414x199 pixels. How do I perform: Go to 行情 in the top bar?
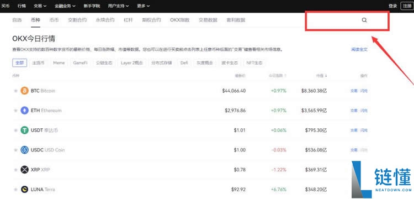pyautogui.click(x=22, y=6)
